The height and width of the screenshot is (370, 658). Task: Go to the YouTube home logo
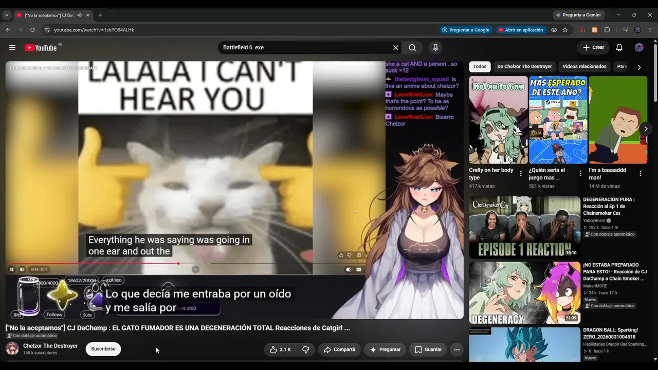(41, 48)
